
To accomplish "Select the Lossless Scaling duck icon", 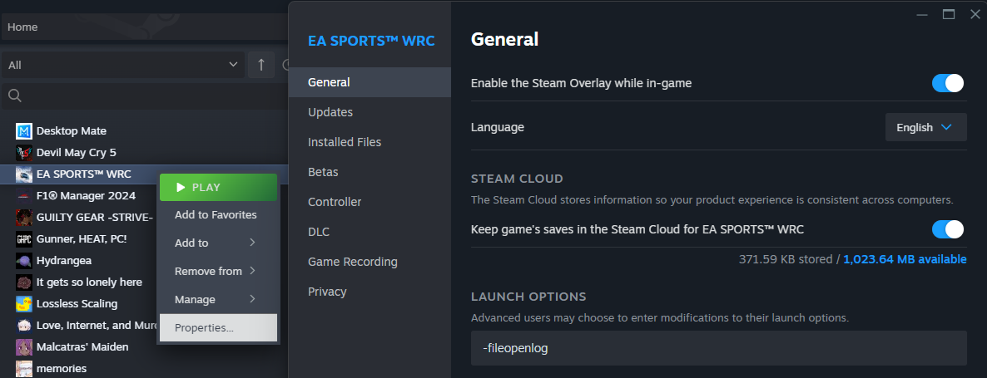I will (x=24, y=304).
